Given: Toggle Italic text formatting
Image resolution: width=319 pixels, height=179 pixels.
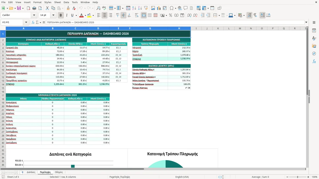Looking at the screenshot, I should pyautogui.click(x=66, y=15).
